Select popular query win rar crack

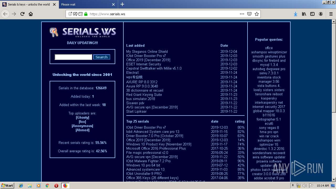(x=269, y=136)
